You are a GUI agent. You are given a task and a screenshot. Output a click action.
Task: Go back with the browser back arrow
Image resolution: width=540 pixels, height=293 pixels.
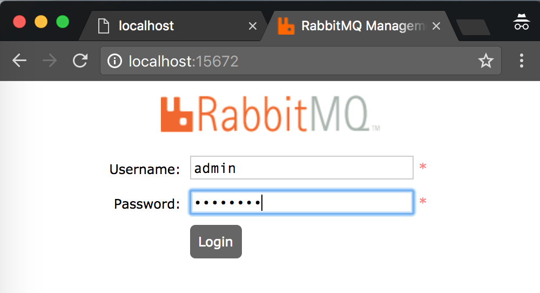(19, 61)
